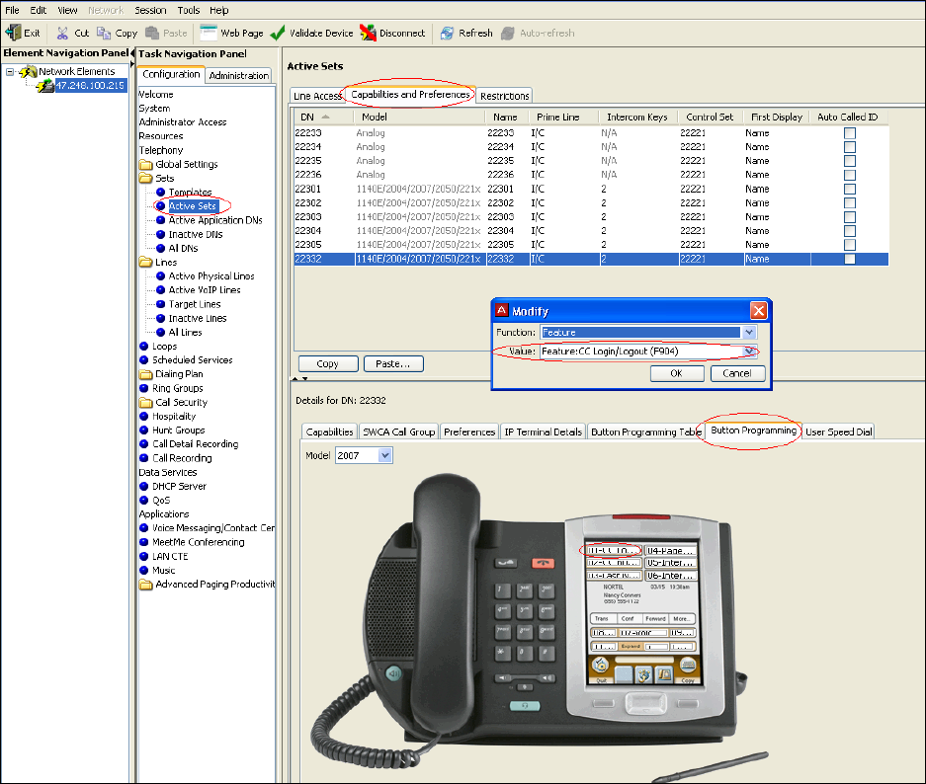Open the Sets folder icon
The width and height of the screenshot is (926, 784).
point(146,178)
